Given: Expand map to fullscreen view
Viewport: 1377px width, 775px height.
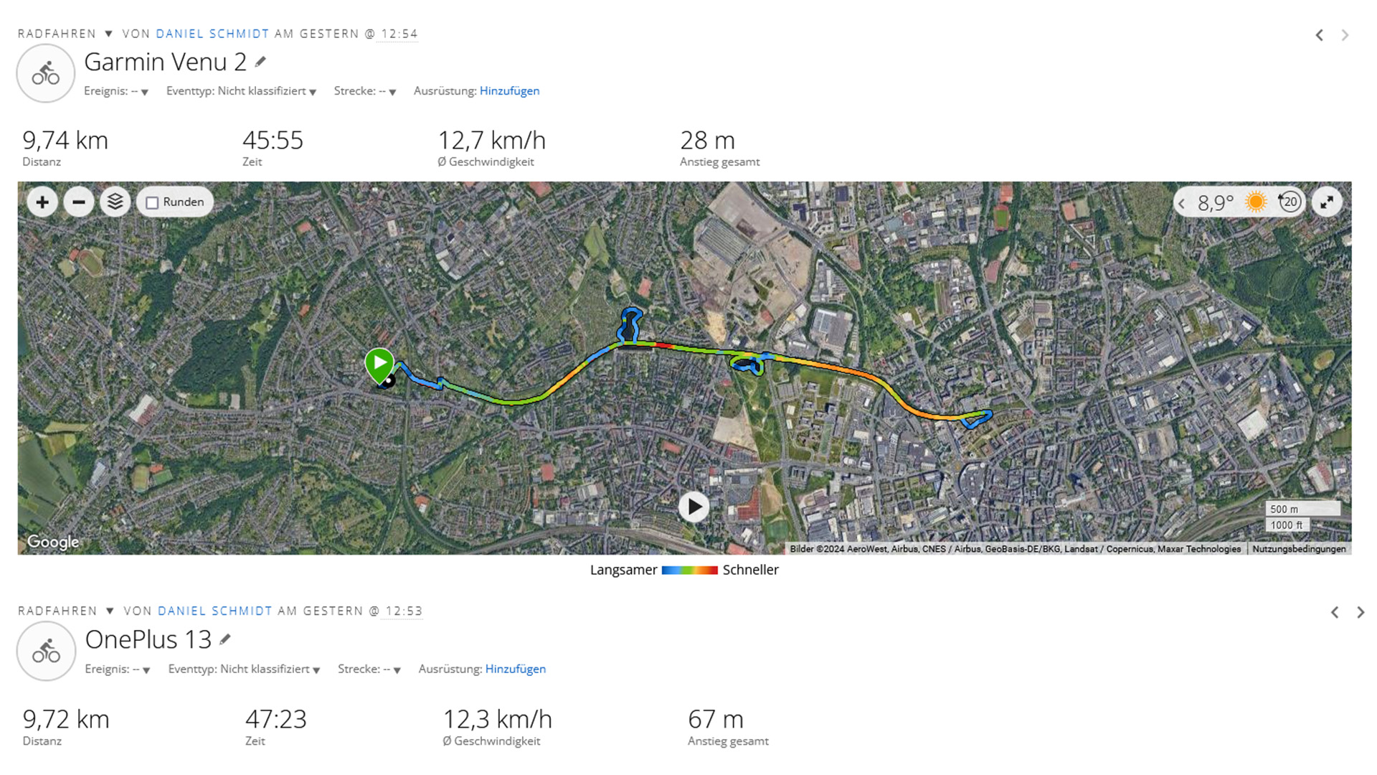Looking at the screenshot, I should [x=1327, y=202].
